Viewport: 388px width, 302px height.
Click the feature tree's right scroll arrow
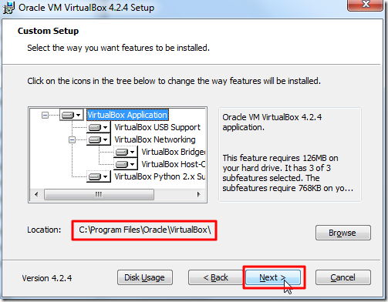click(198, 194)
